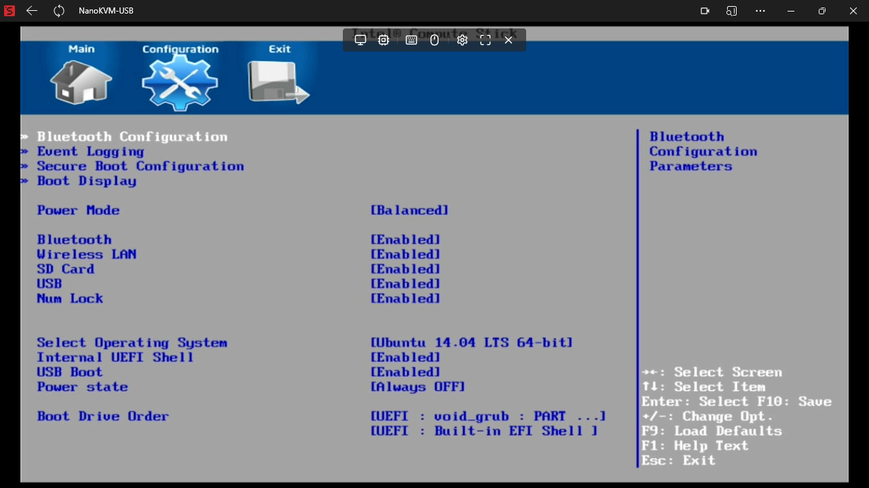The height and width of the screenshot is (488, 869).
Task: Close the NanoKVM floating toolbar
Action: click(508, 40)
